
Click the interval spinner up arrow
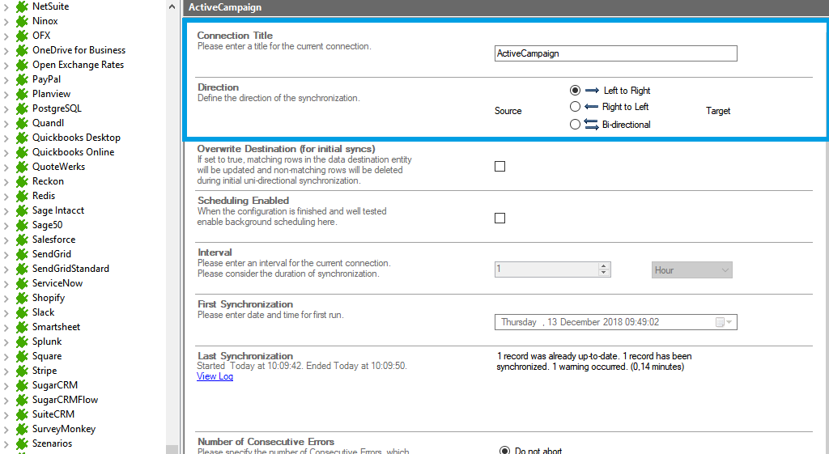[604, 266]
